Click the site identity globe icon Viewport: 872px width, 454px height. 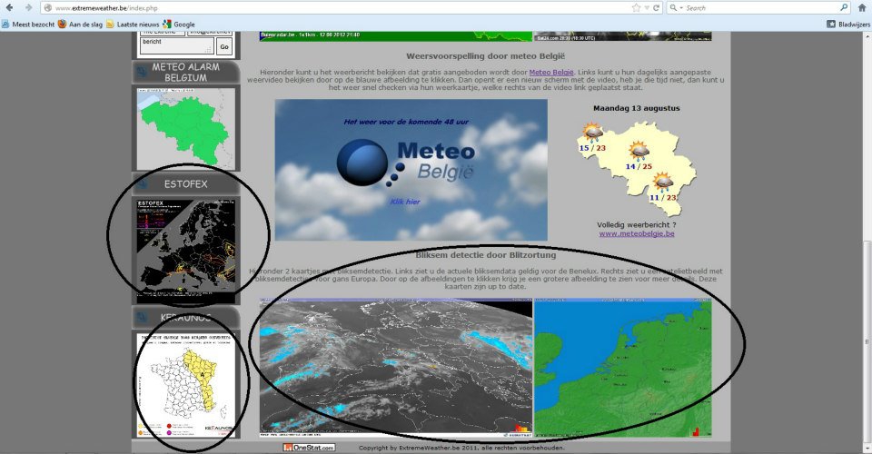click(48, 8)
